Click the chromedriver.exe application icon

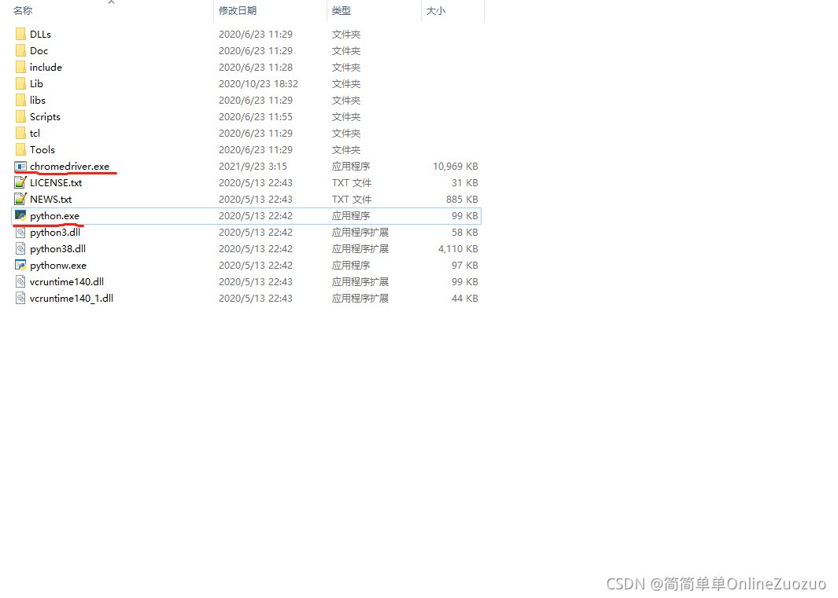click(x=20, y=167)
